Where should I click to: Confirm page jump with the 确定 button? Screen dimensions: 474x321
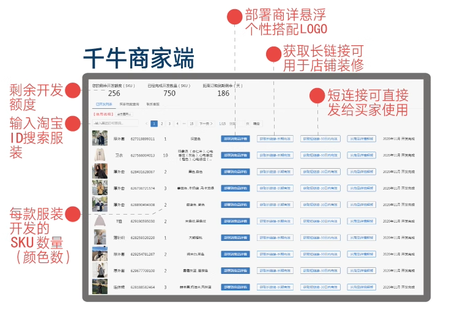257,124
